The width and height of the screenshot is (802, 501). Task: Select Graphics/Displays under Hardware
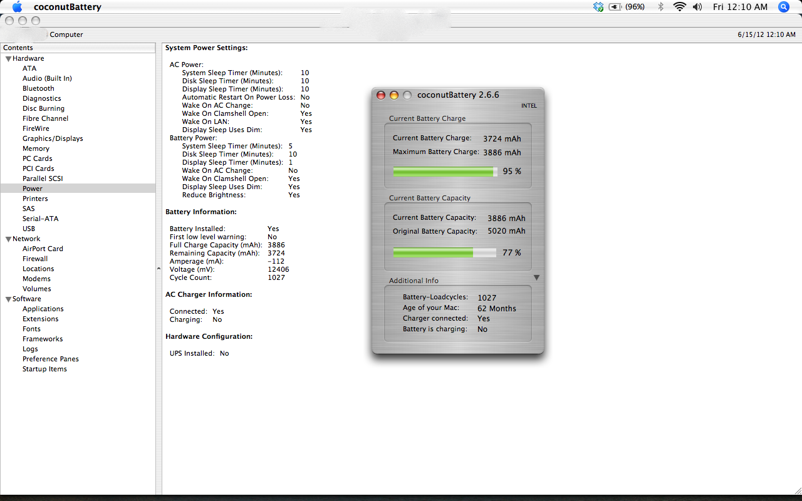tap(53, 138)
